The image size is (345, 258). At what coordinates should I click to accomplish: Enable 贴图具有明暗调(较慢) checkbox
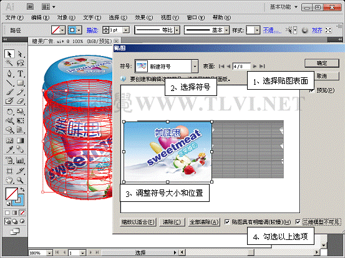click(227, 222)
